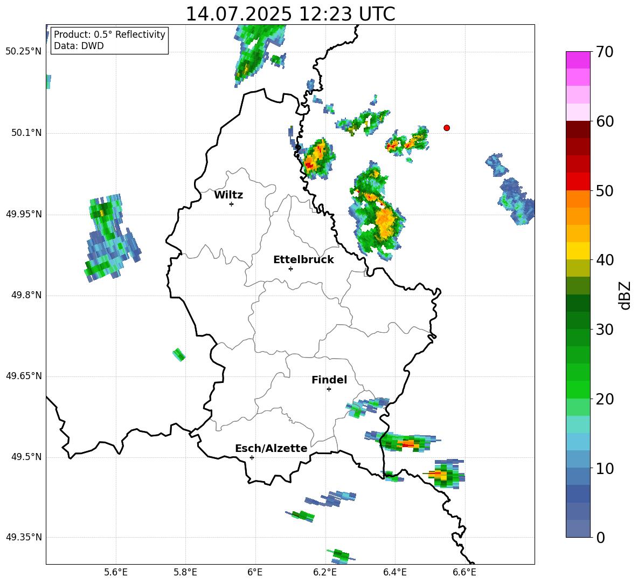Click the Wiltz station cross marker
This screenshot has width=638, height=583.
232,204
